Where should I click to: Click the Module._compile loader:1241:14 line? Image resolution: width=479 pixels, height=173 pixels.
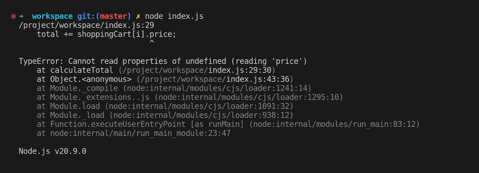coord(174,88)
